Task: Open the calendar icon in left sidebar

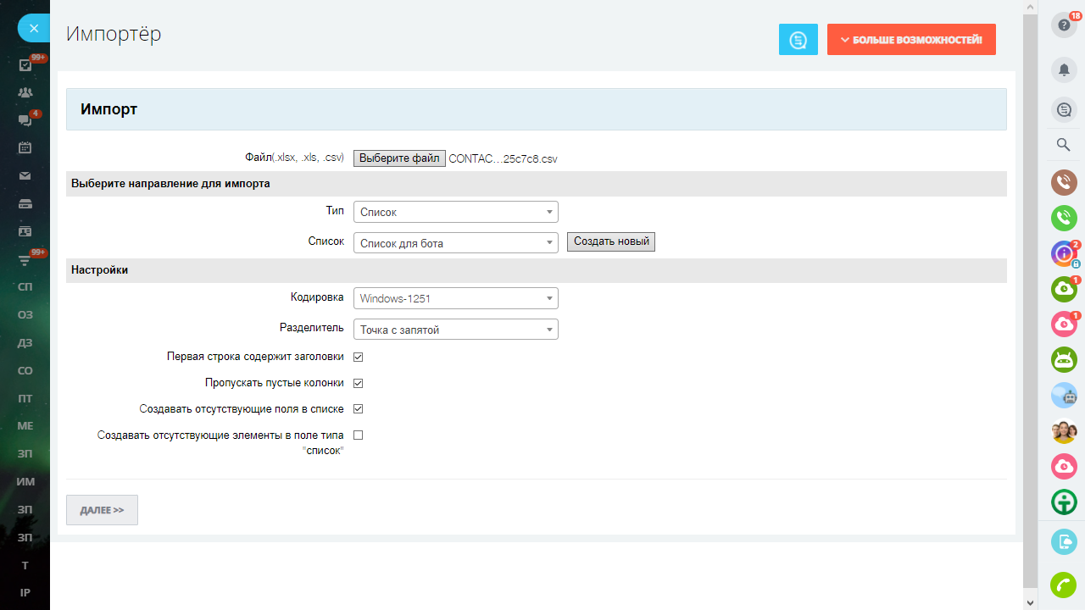Action: click(x=25, y=147)
